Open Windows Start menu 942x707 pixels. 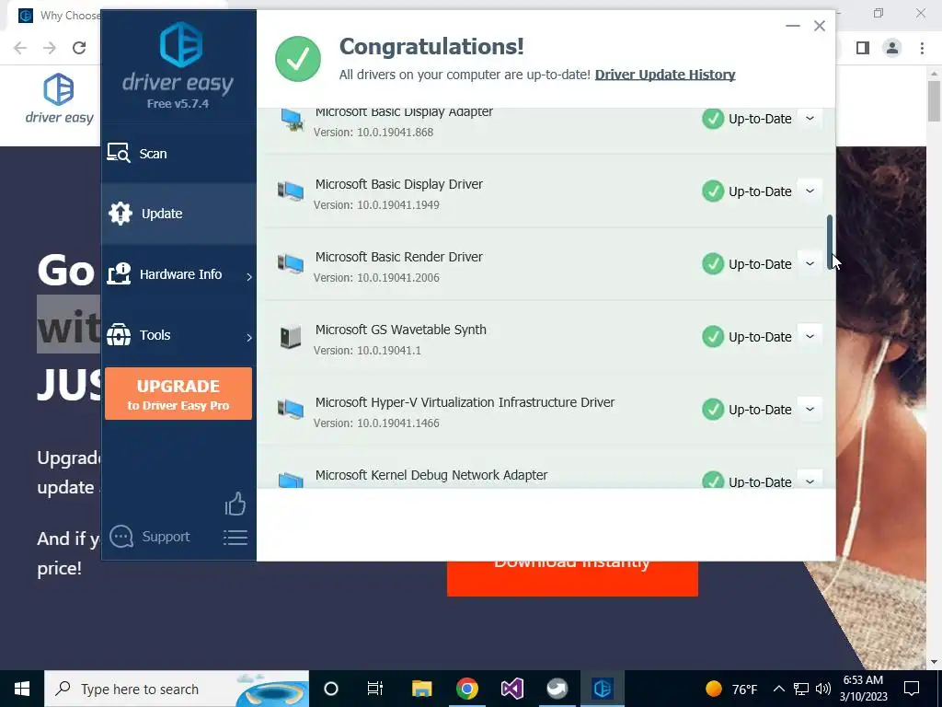[22, 689]
